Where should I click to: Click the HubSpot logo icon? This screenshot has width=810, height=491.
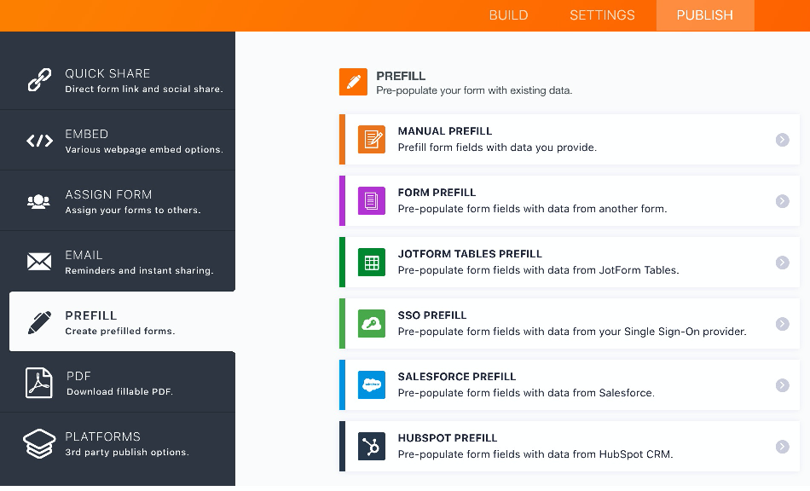[372, 447]
